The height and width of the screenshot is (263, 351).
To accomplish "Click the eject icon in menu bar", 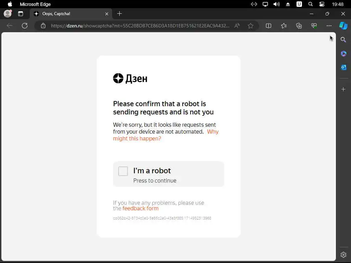I will point(288,4).
